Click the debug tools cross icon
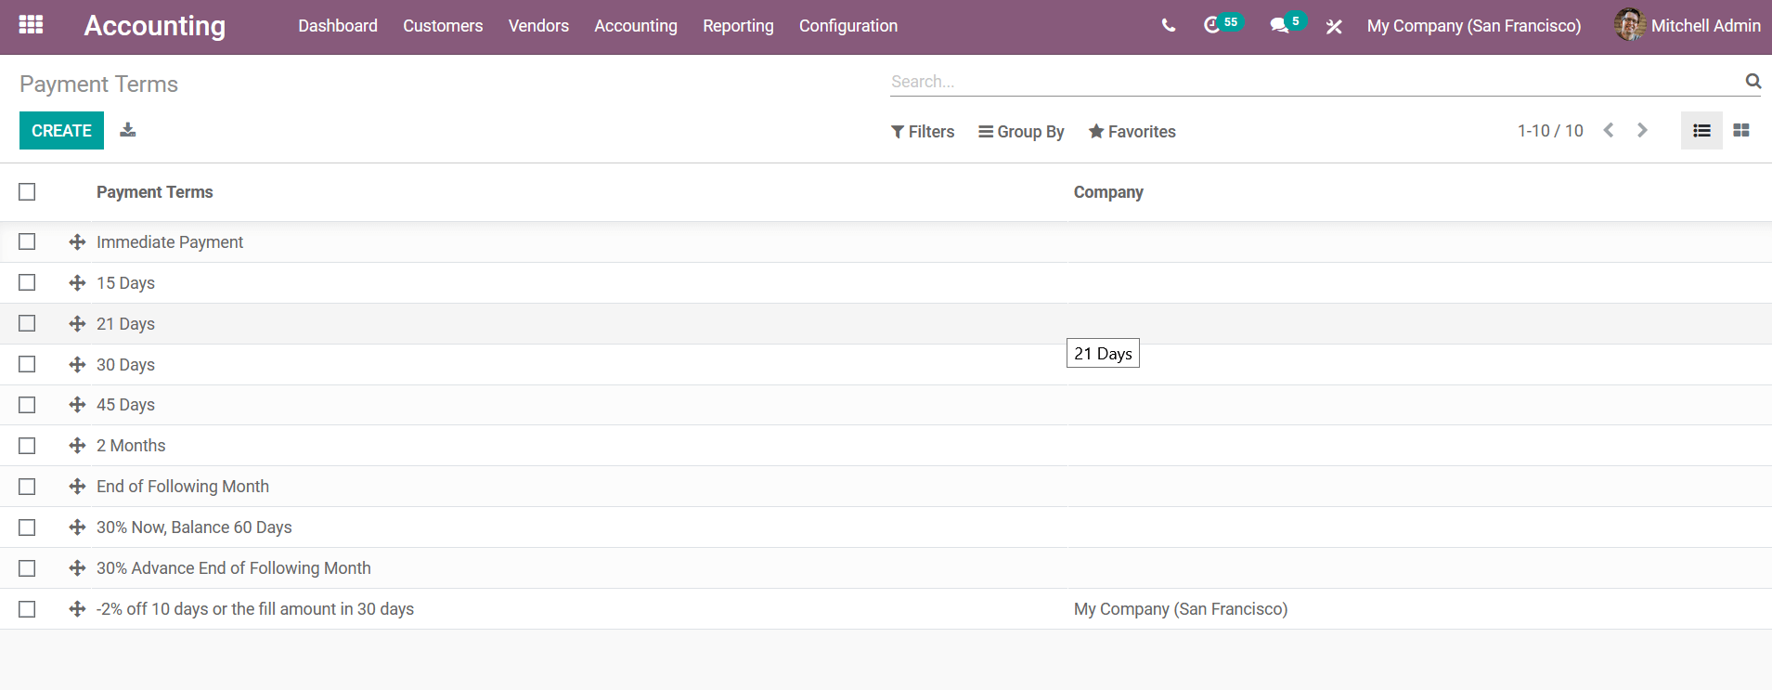The width and height of the screenshot is (1772, 690). pos(1334,26)
